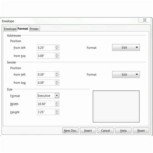
Task: Decrease Addressee from top value
Action: click(x=57, y=57)
